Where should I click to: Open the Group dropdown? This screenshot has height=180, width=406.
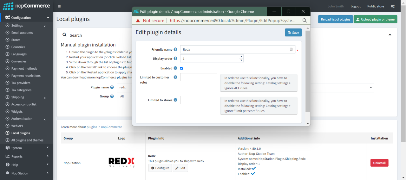(x=245, y=96)
